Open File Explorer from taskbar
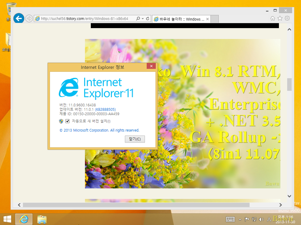301x225 pixels. coord(42,219)
